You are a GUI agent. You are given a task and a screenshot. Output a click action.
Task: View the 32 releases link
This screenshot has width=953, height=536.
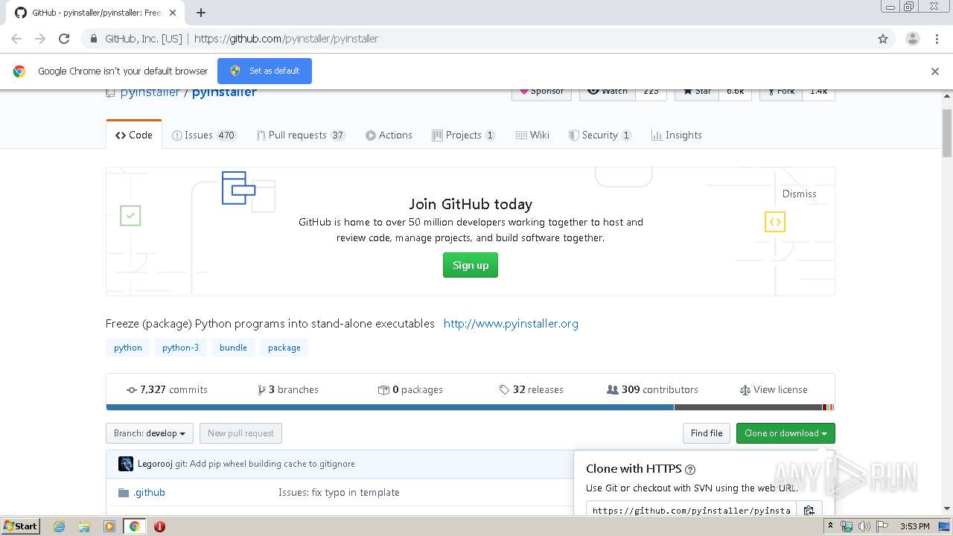coord(531,389)
